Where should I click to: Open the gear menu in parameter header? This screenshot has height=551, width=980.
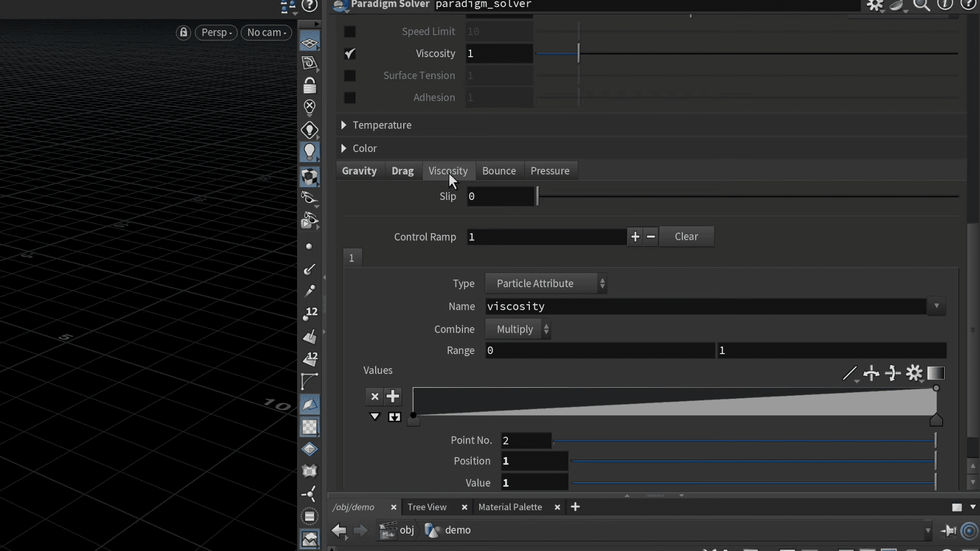tap(875, 5)
